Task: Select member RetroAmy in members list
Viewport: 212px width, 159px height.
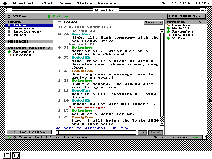Action: pyautogui.click(x=185, y=32)
